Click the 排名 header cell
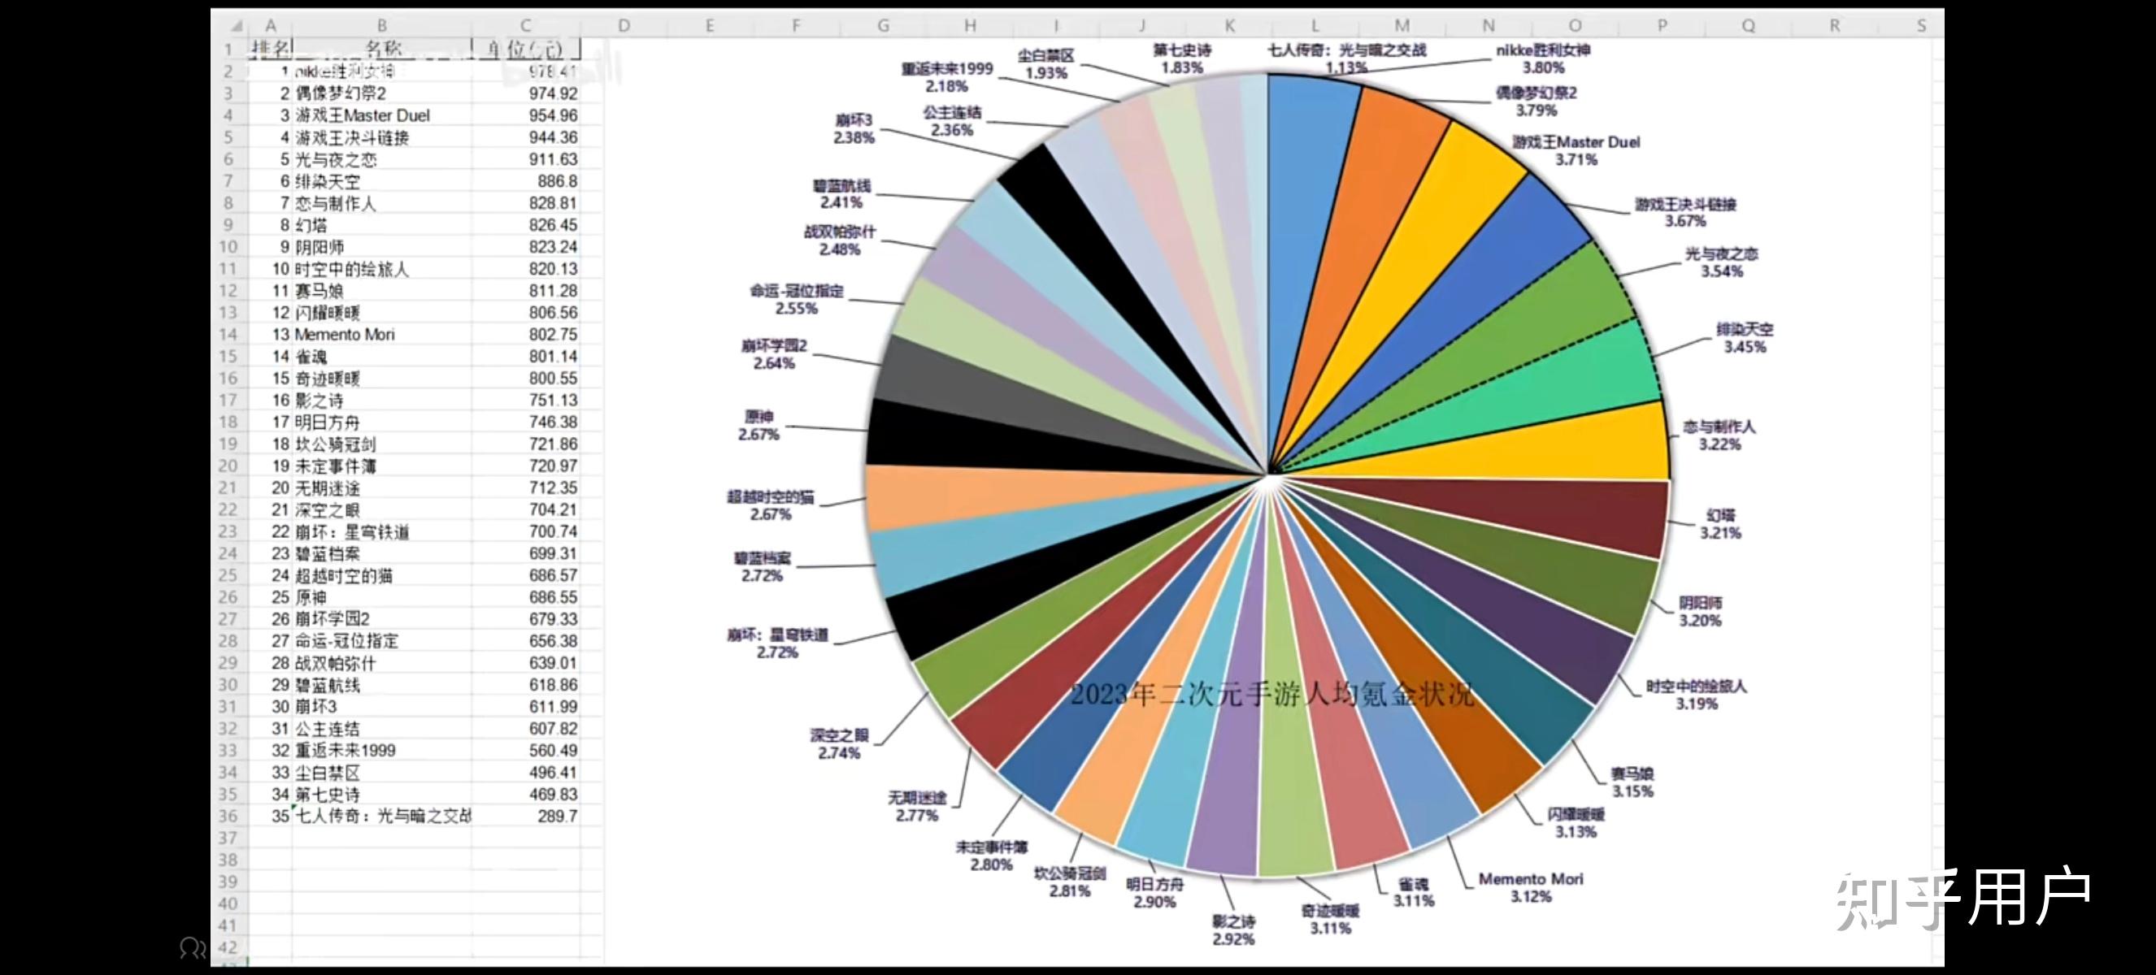 tap(271, 49)
